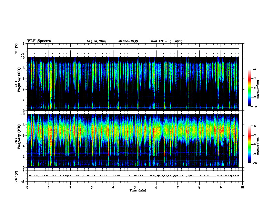Image resolution: width=273 pixels, height=210 pixels.
Task: Click the ch.3 voltage waveform strip
Action: (135, 176)
